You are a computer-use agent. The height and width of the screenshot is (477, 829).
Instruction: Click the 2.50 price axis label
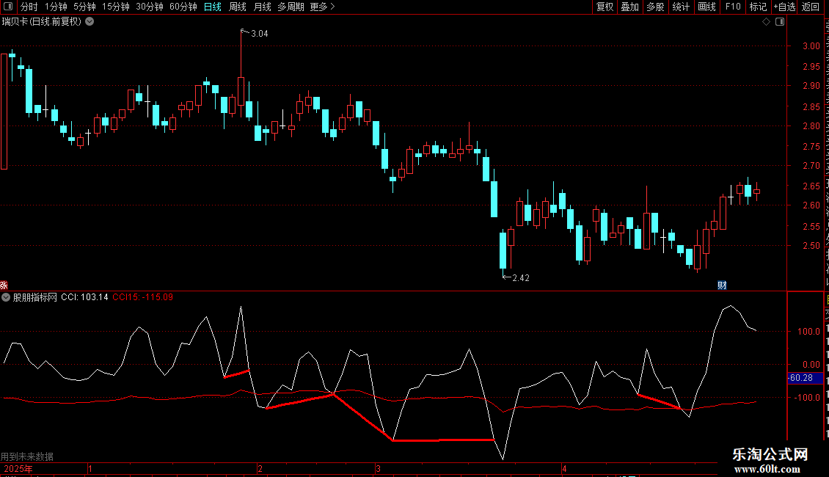[811, 246]
